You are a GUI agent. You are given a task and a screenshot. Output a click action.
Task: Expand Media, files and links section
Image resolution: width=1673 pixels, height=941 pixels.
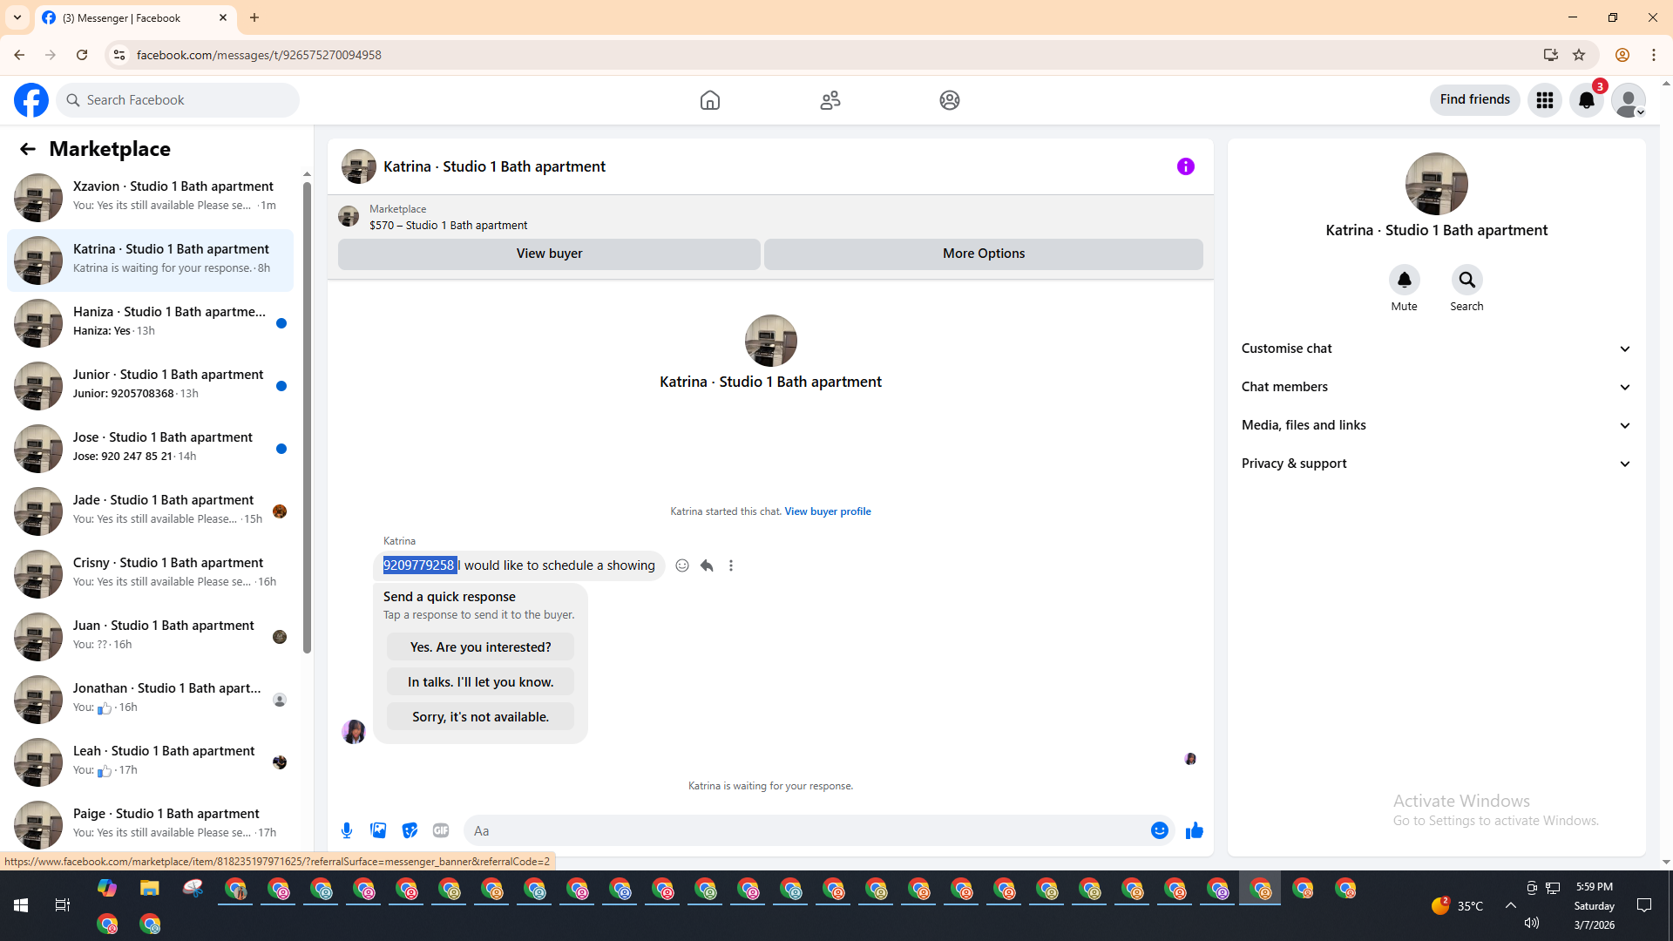coord(1436,425)
